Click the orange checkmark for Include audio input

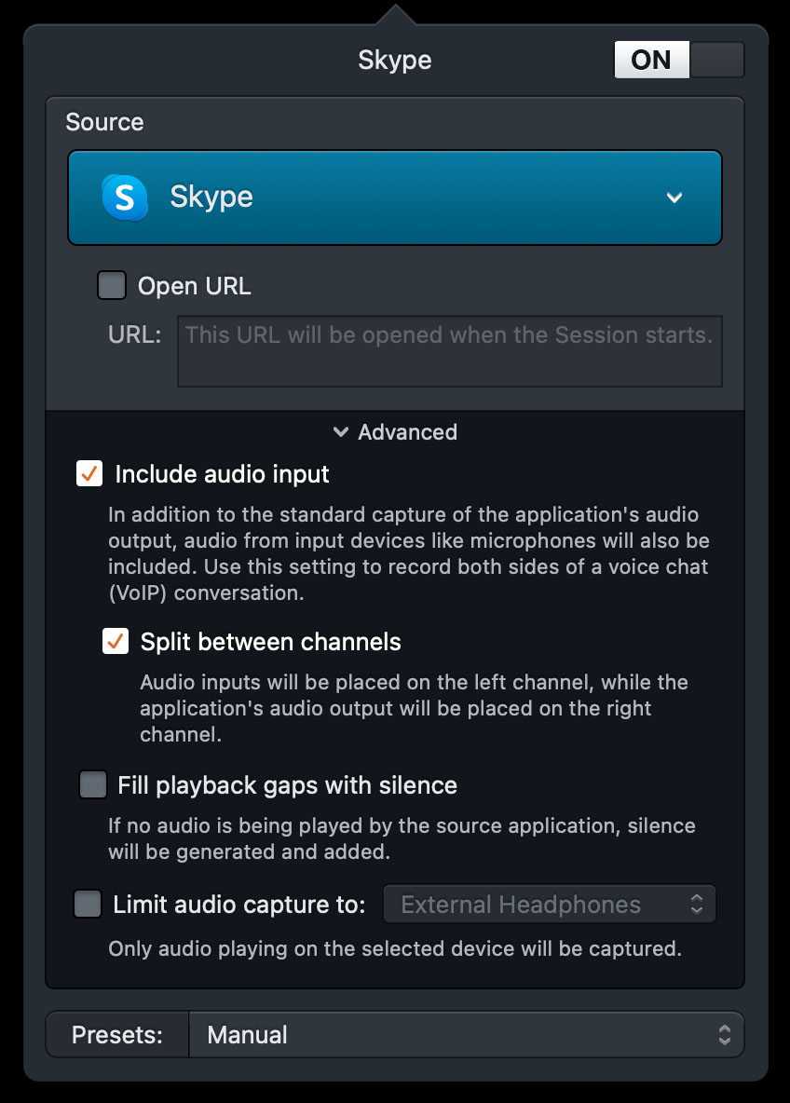(89, 474)
